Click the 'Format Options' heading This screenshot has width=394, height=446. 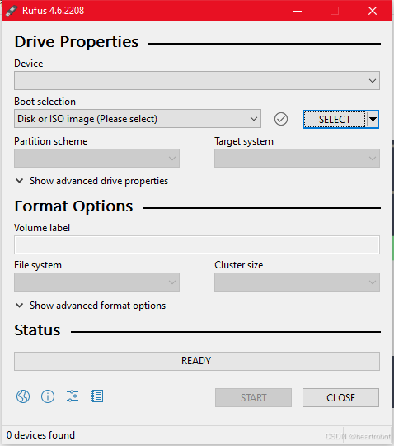coord(74,206)
